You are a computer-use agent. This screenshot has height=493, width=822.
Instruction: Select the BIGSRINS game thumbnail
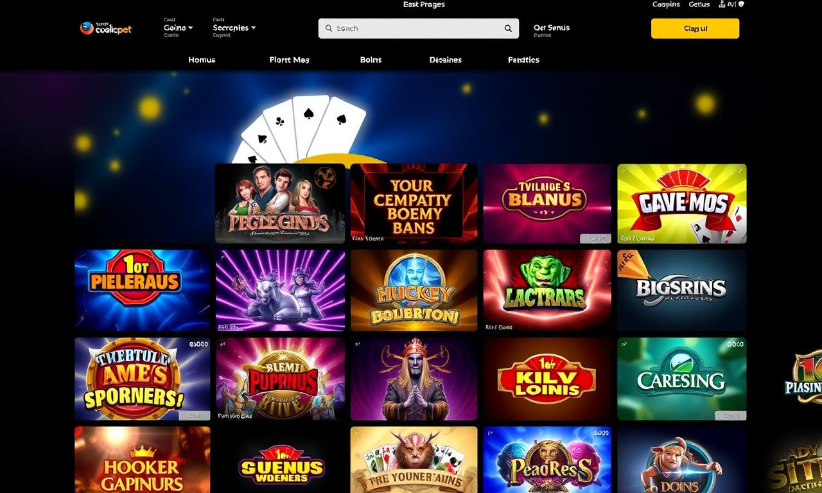682,290
